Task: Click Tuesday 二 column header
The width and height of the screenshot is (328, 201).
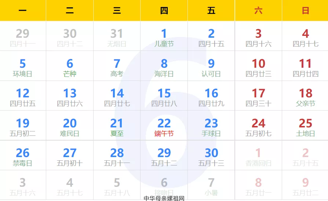Action: point(70,11)
